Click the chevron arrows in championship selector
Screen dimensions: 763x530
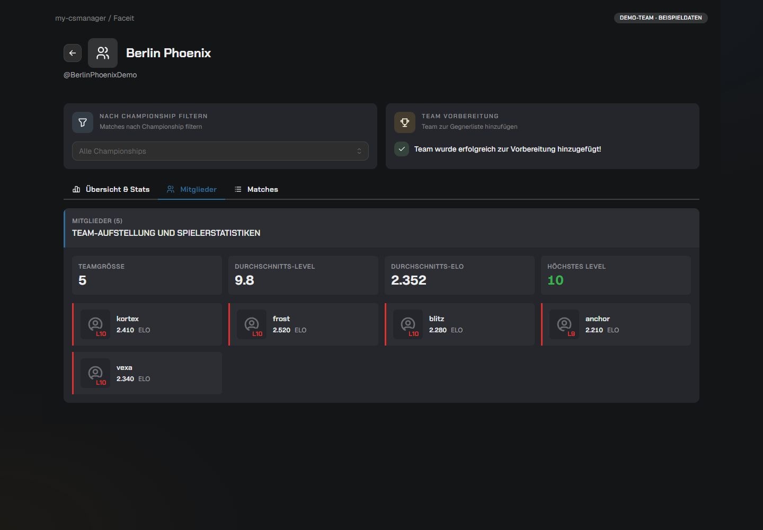point(359,151)
